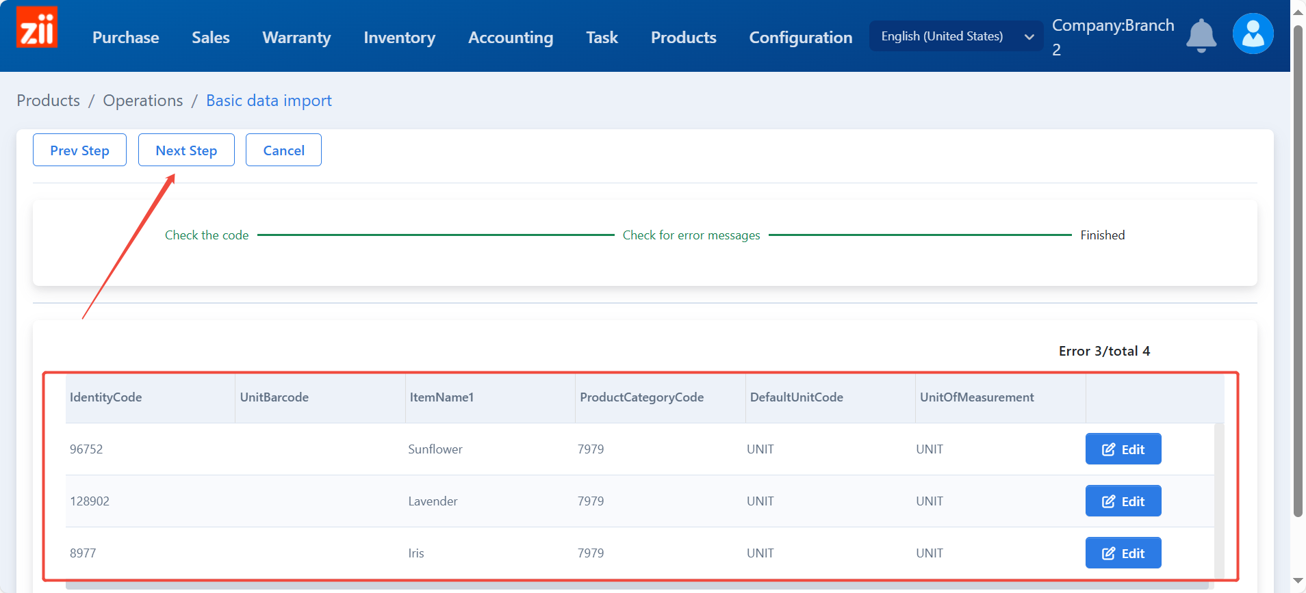
Task: Proceed with the Next Step button
Action: coord(186,150)
